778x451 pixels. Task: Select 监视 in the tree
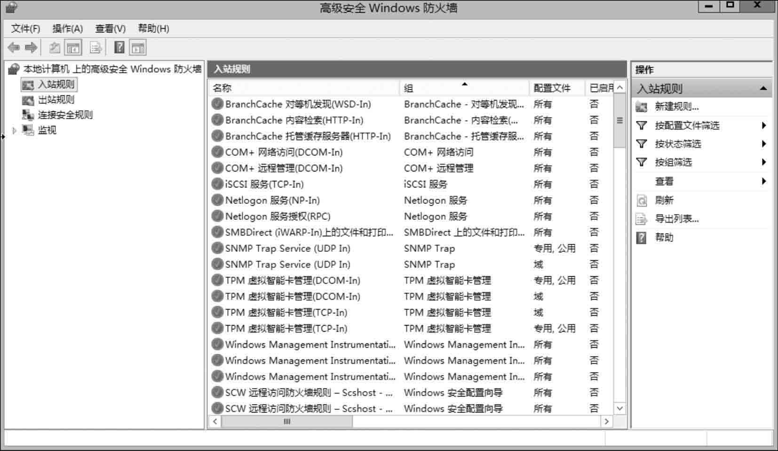(x=47, y=130)
